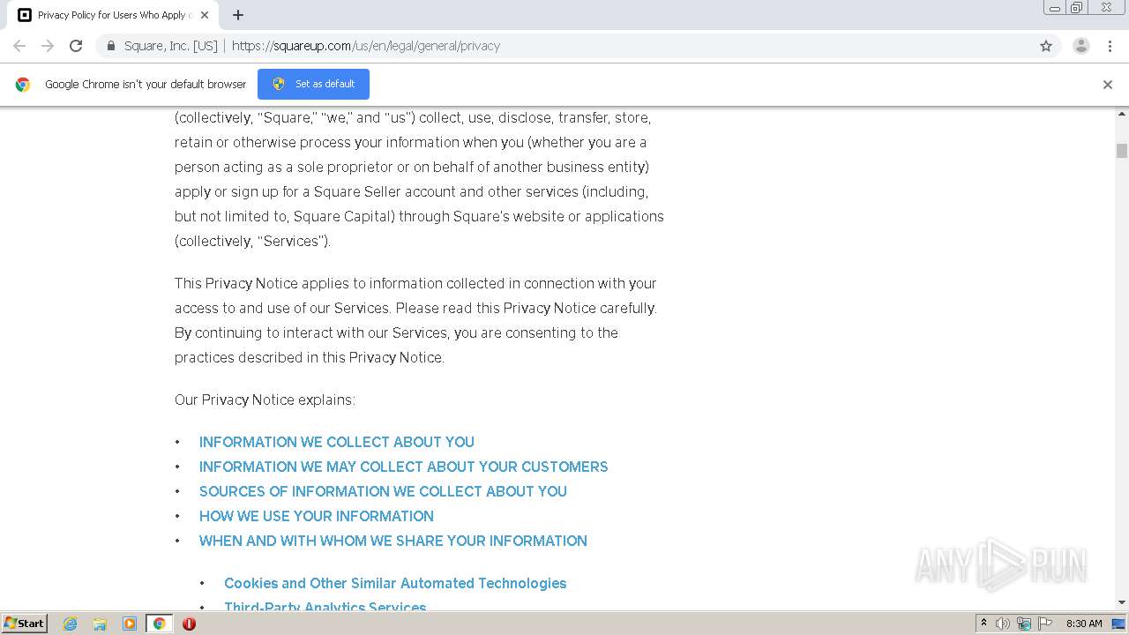Open Third-Party Analytics Services link

pos(325,606)
